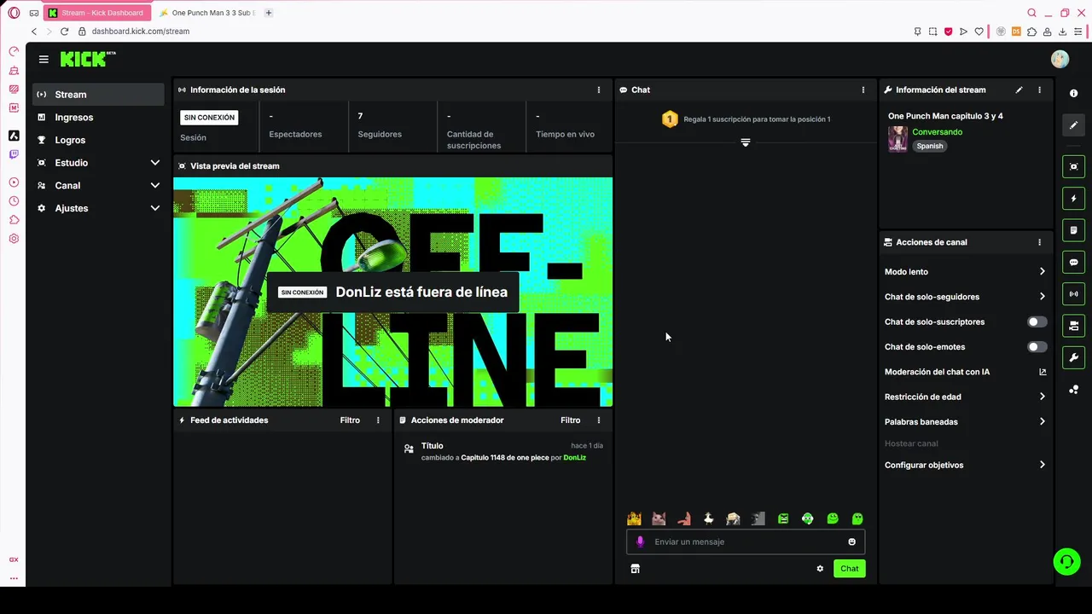Viewport: 1092px width, 614px height.
Task: Open Opera sidebar history clock icon
Action: (14, 201)
